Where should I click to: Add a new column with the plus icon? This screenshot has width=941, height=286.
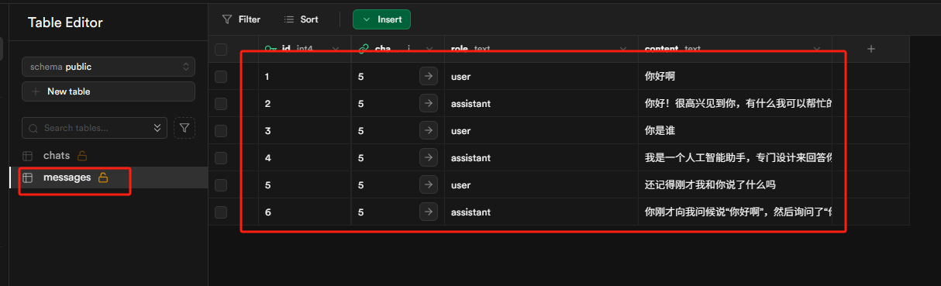click(870, 49)
